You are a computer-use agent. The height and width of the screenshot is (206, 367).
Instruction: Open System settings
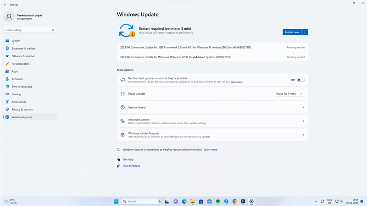30,41
